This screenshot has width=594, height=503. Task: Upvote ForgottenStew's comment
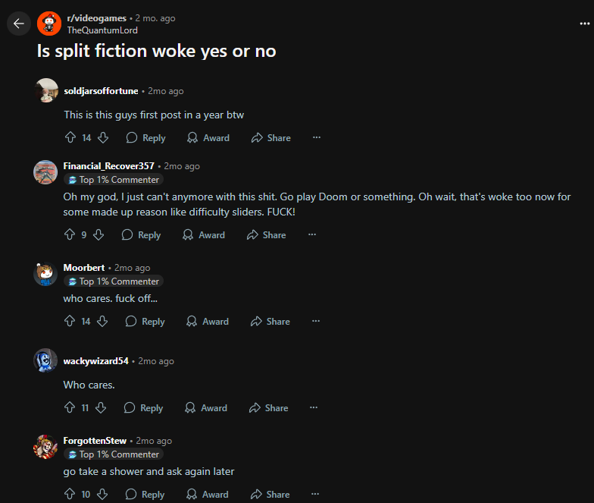tap(70, 494)
